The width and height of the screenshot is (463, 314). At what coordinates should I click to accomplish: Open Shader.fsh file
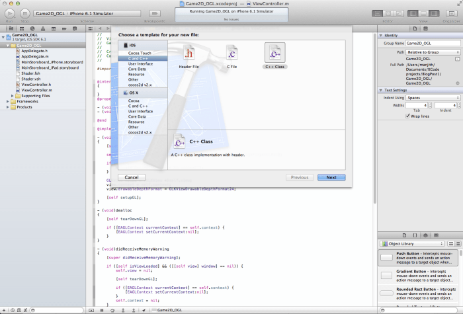pyautogui.click(x=30, y=73)
